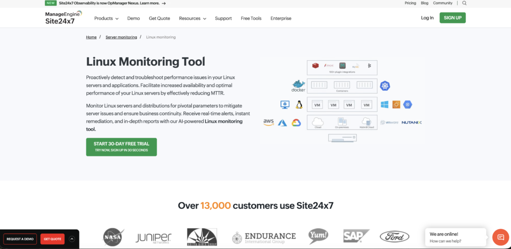Screen dimensions: 511x249
Task: Click the Log In link
Action: (x=427, y=18)
